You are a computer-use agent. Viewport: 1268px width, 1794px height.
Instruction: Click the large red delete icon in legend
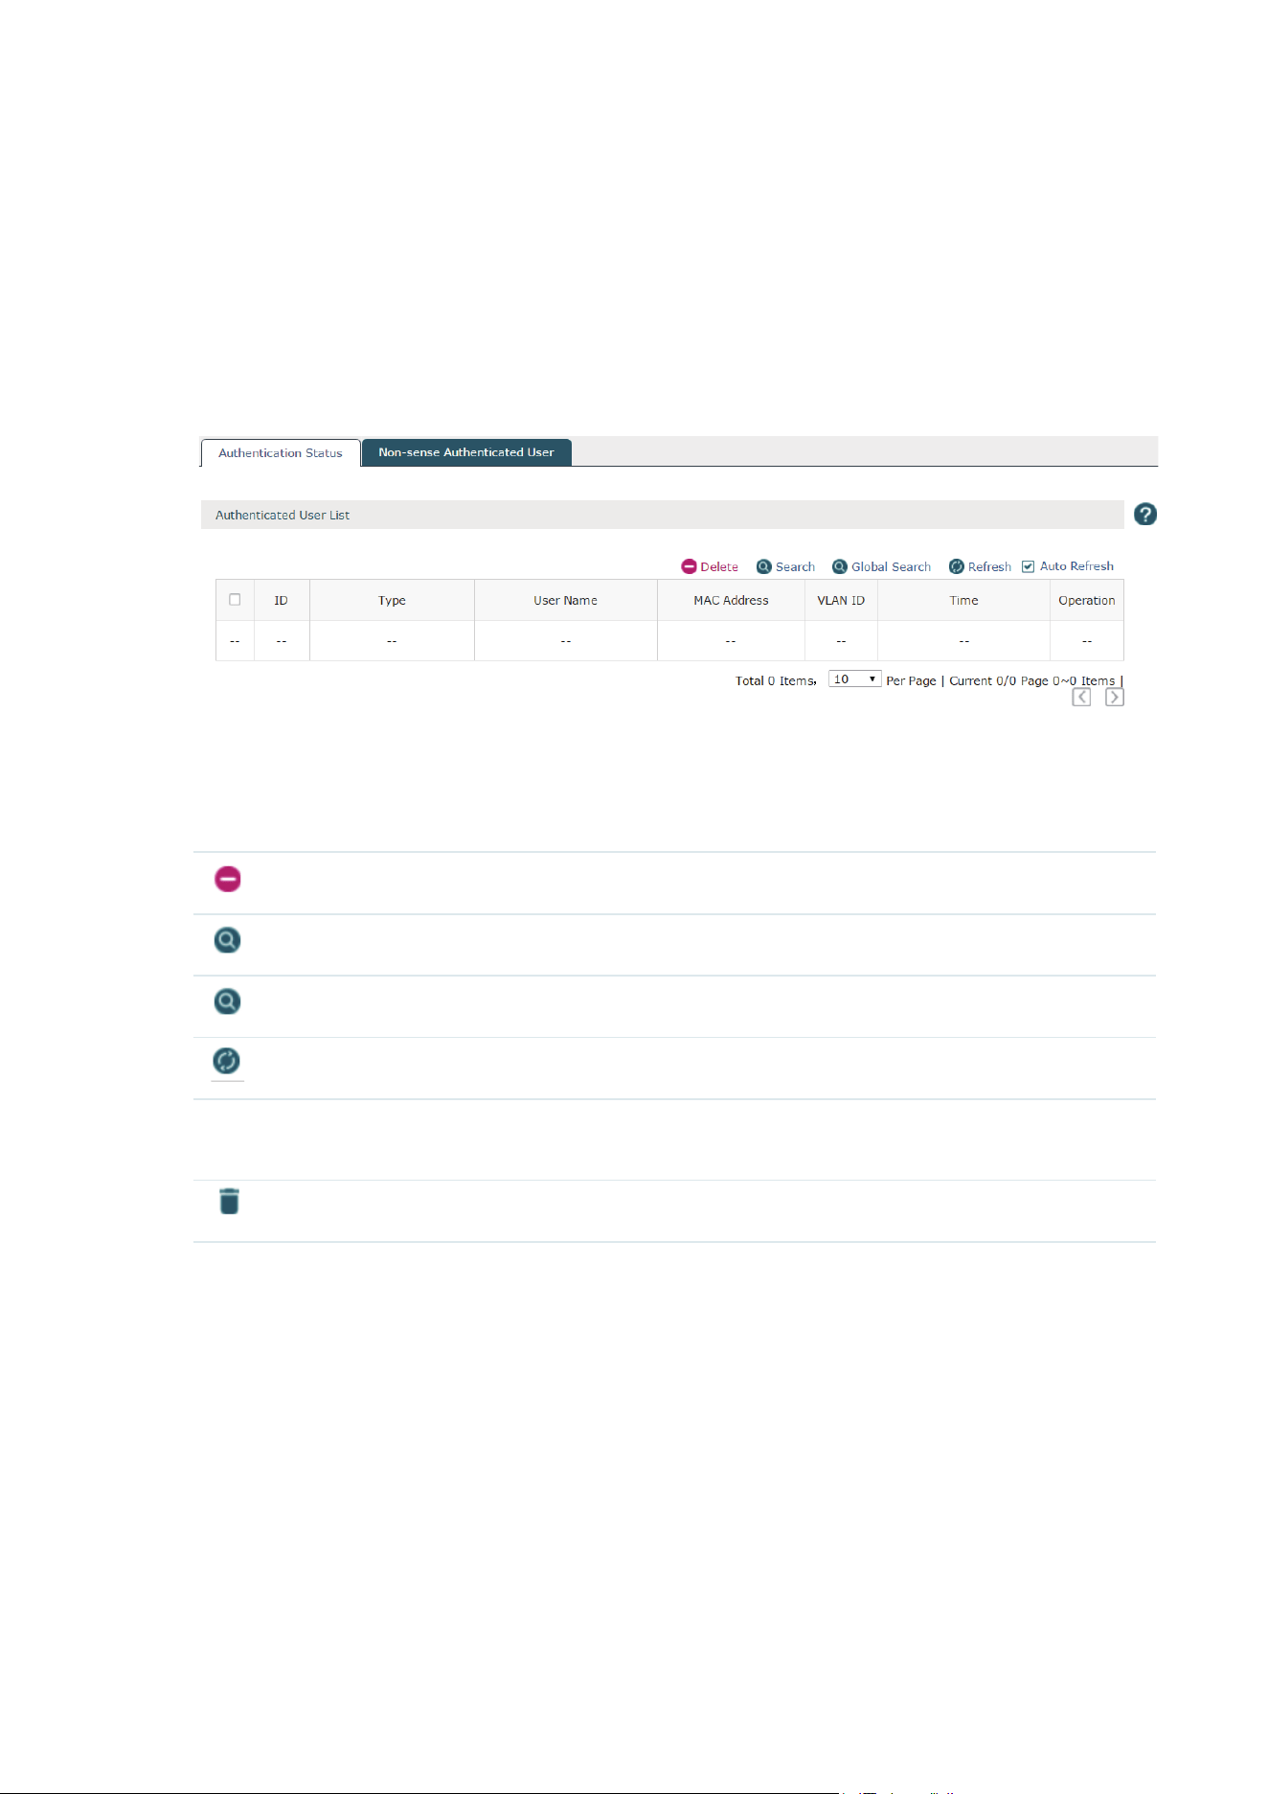tap(228, 879)
